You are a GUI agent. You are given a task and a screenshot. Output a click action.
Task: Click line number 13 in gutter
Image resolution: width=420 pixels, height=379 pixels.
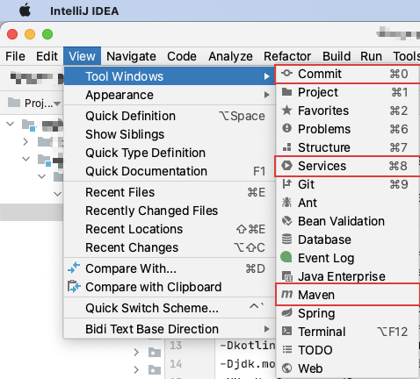(176, 346)
